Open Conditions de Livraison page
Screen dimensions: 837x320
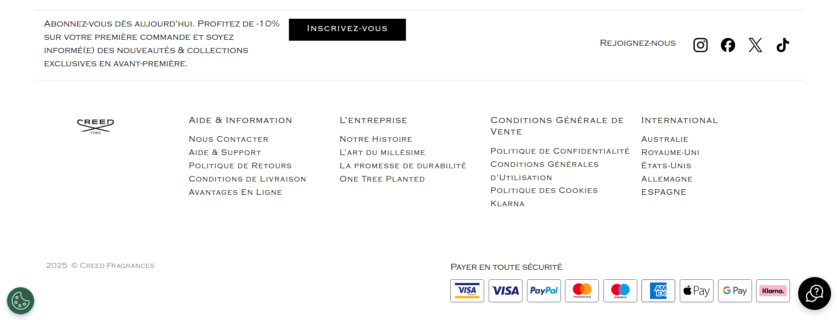pyautogui.click(x=247, y=179)
